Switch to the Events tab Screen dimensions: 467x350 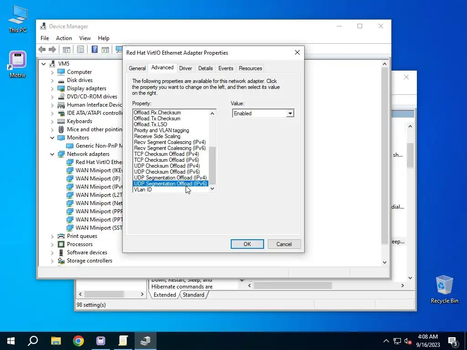point(226,68)
